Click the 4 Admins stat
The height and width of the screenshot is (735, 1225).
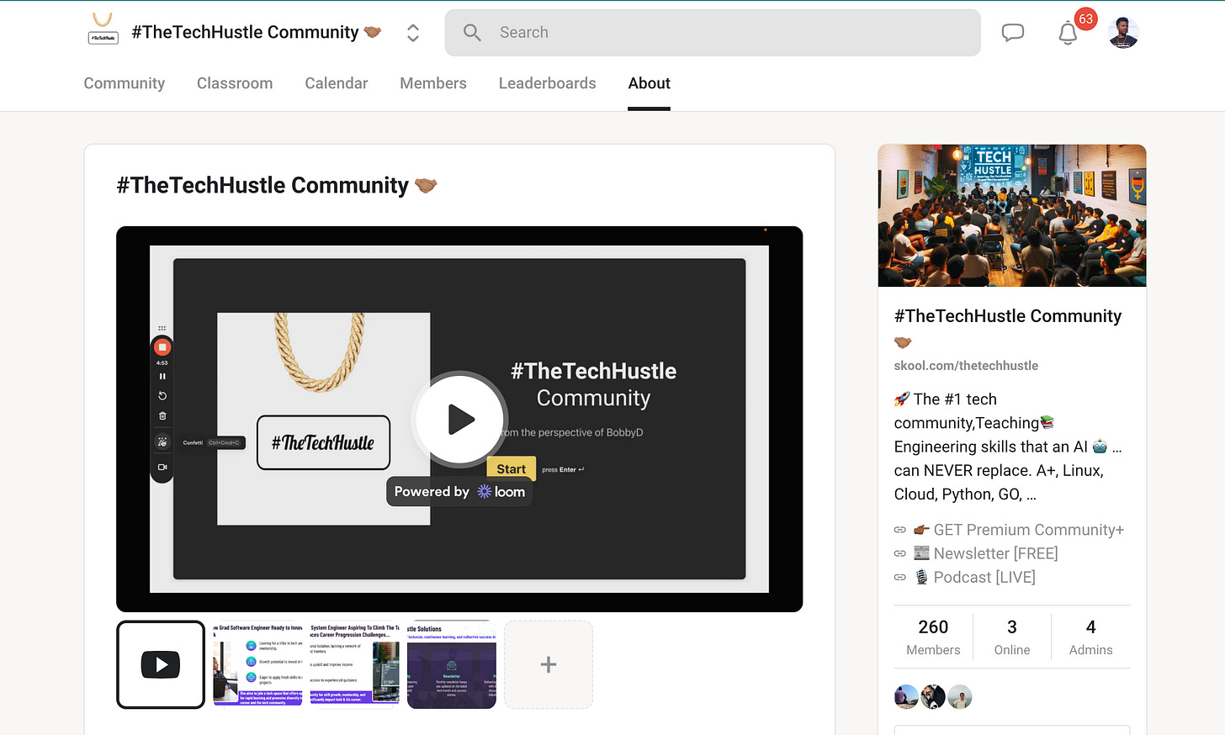click(x=1090, y=637)
